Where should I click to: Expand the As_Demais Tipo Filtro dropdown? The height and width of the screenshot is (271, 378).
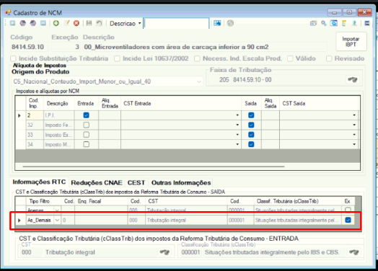57,220
